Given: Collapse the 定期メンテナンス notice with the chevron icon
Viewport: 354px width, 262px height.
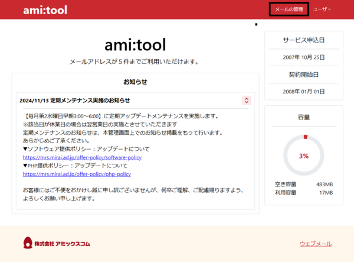Looking at the screenshot, I should [247, 100].
